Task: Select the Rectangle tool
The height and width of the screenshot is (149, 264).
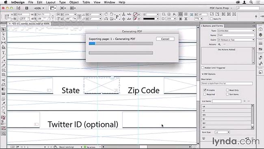Action: click(x=3, y=74)
